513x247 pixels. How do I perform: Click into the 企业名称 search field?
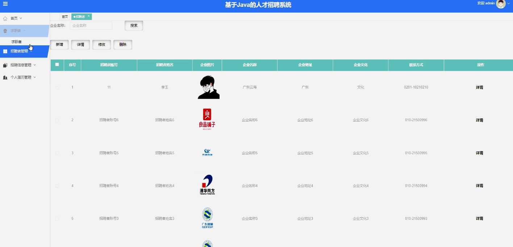point(91,26)
